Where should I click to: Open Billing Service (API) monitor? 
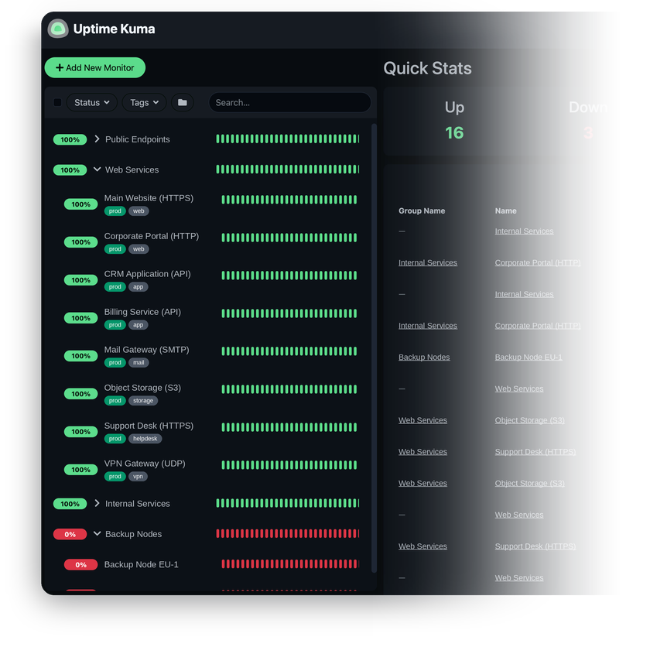click(142, 312)
